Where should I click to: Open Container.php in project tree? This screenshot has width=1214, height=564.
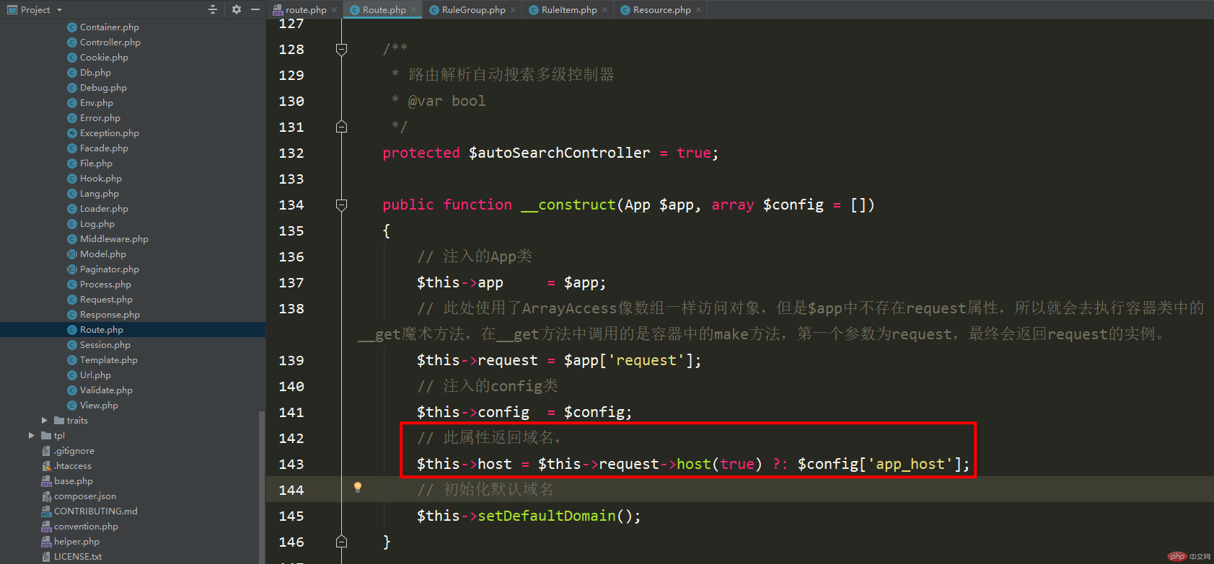pos(109,27)
